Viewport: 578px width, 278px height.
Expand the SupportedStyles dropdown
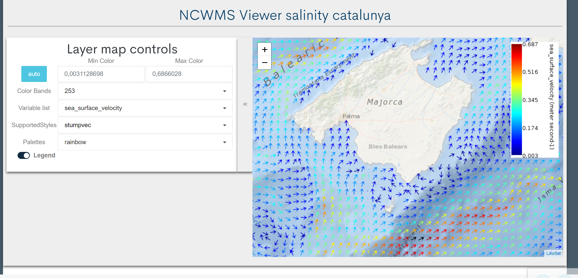tap(145, 125)
